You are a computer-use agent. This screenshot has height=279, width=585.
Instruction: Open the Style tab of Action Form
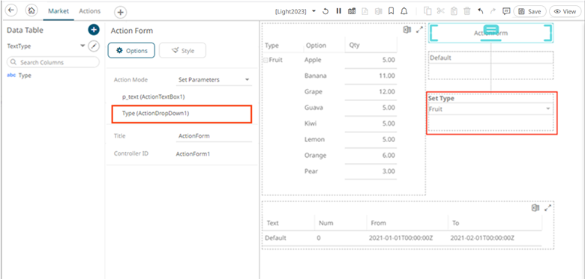[x=182, y=50]
